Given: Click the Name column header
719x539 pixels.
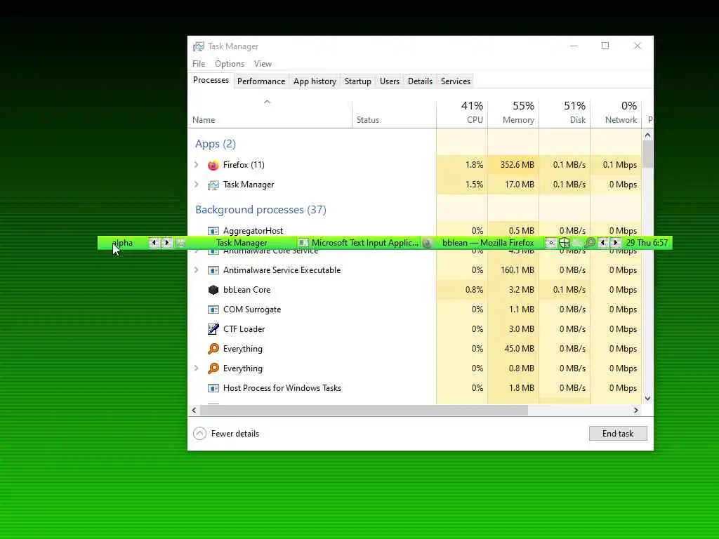Looking at the screenshot, I should coord(270,113).
